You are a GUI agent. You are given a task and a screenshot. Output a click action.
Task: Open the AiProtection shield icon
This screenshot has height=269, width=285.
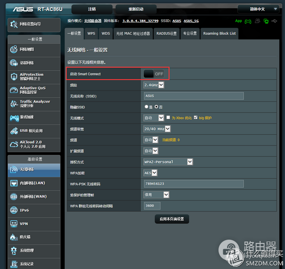13,77
